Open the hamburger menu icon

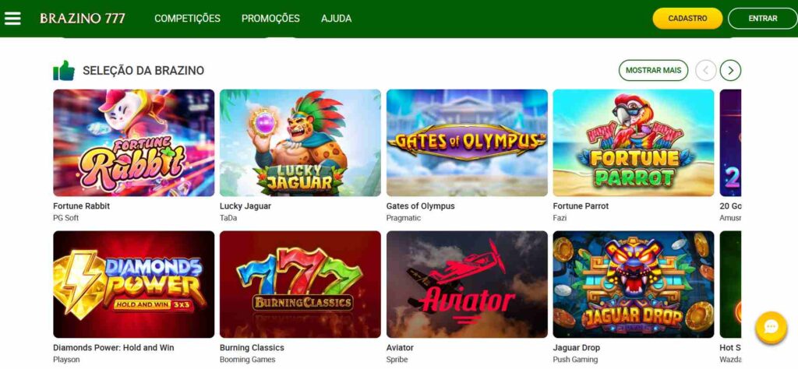pos(12,19)
